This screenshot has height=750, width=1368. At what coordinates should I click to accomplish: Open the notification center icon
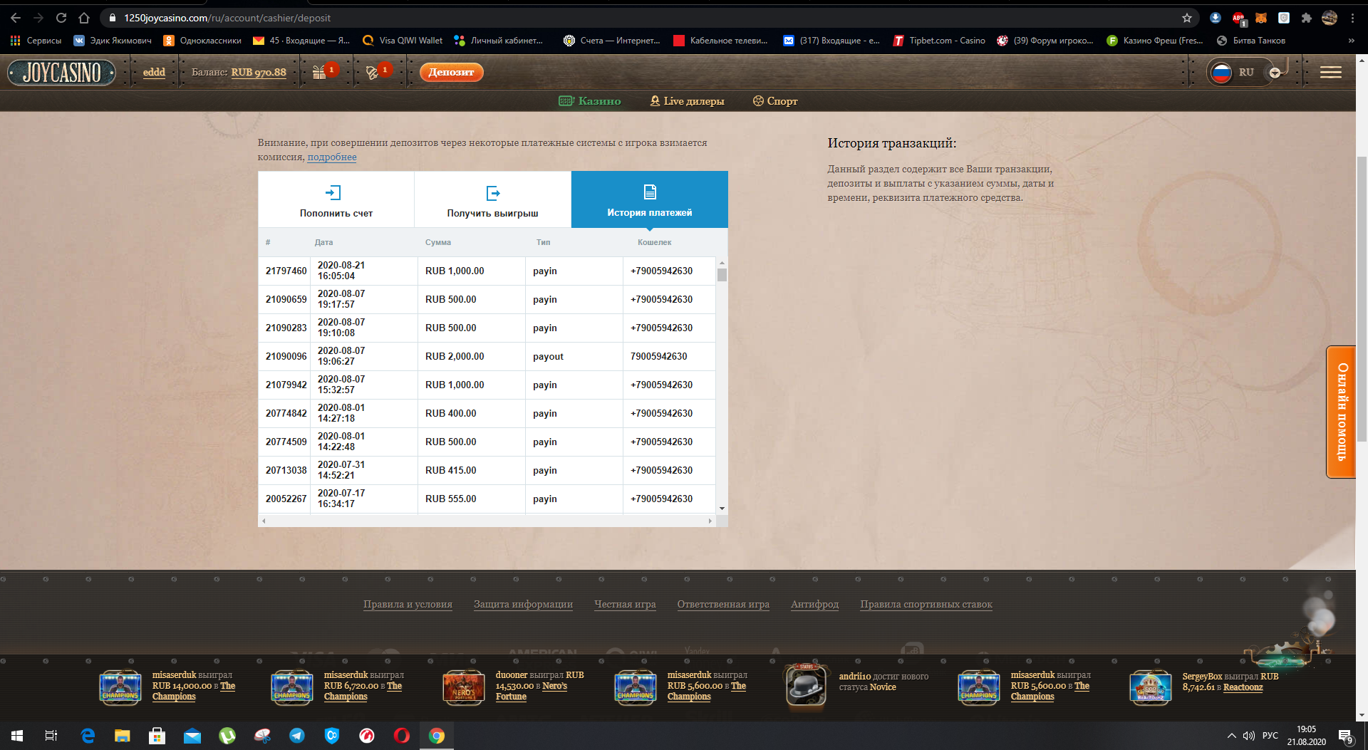pyautogui.click(x=1345, y=736)
